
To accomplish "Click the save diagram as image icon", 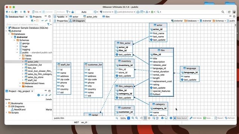I will click(x=166, y=118).
